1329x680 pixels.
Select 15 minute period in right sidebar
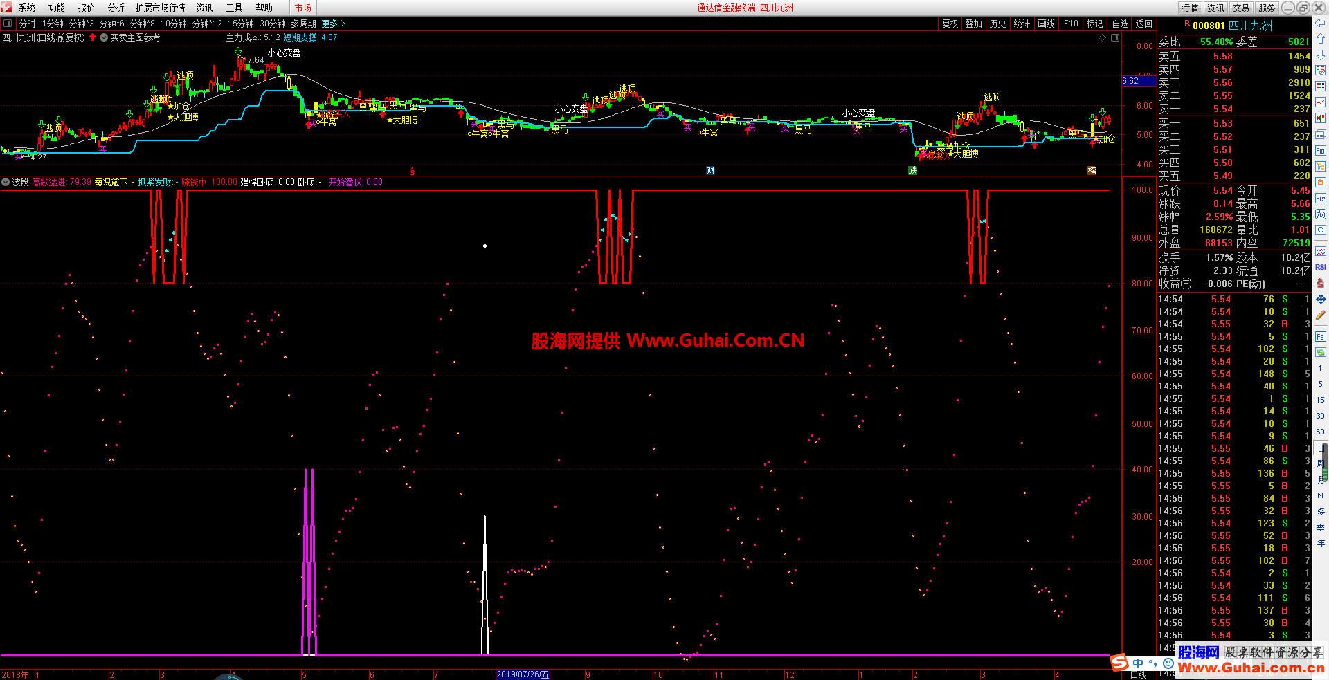pyautogui.click(x=1321, y=400)
